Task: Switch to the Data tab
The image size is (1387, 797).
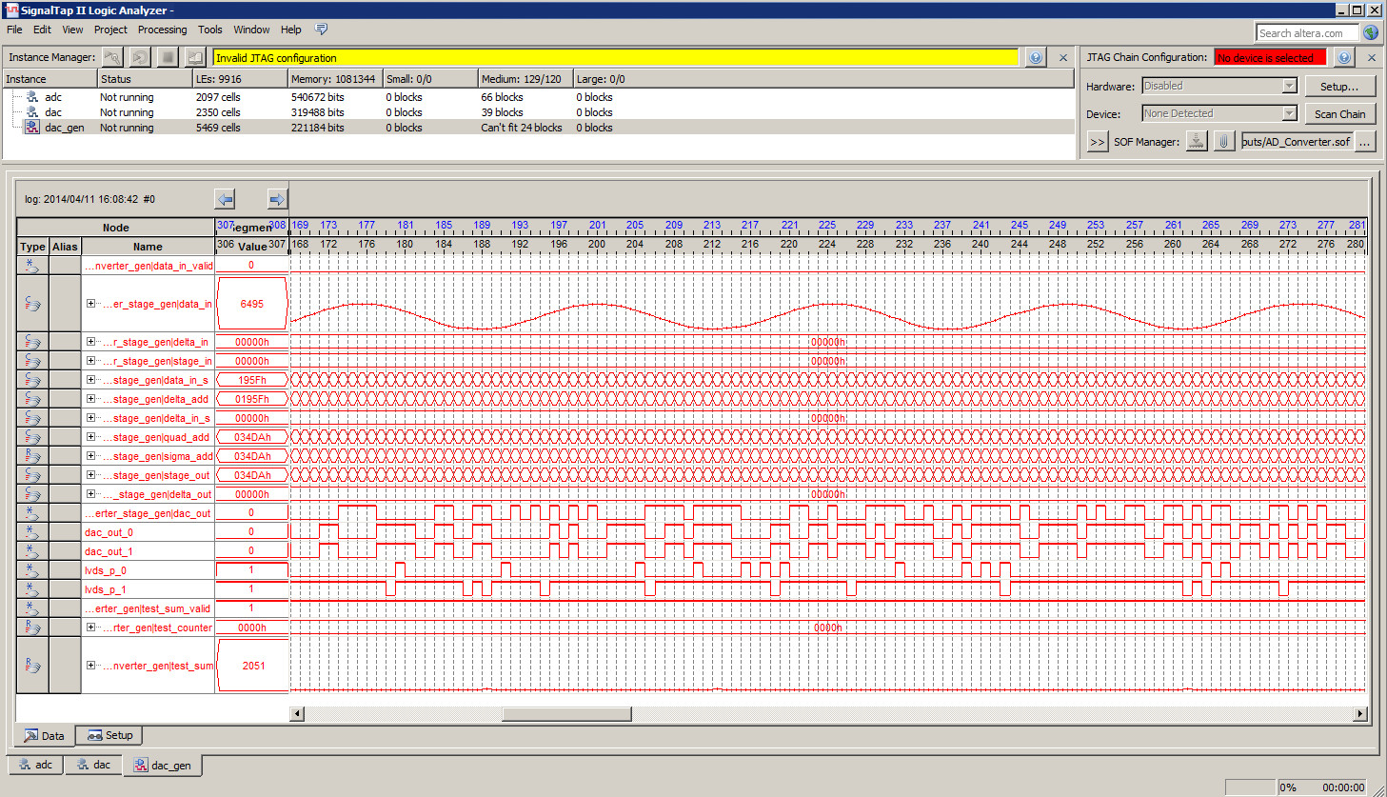Action: (45, 736)
